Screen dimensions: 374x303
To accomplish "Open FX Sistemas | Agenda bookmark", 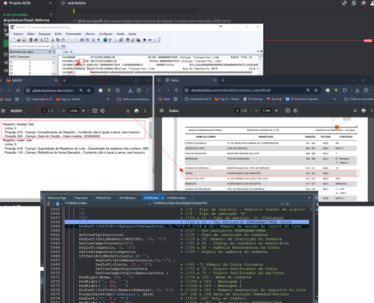I will [x=302, y=99].
